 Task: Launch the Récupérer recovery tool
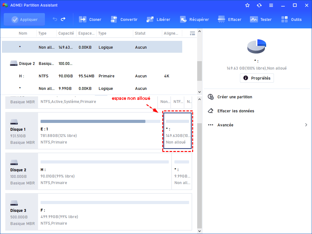183,19
